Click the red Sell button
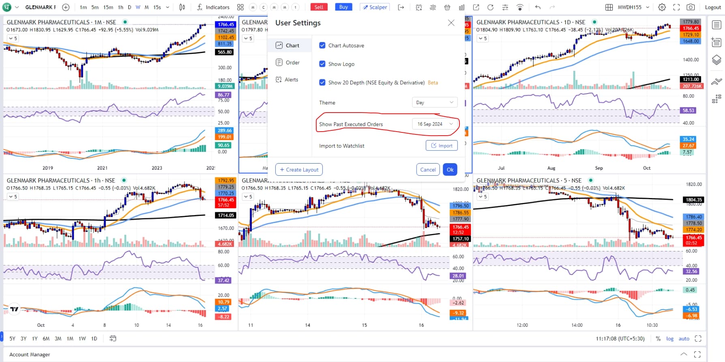The image size is (725, 362). click(319, 7)
